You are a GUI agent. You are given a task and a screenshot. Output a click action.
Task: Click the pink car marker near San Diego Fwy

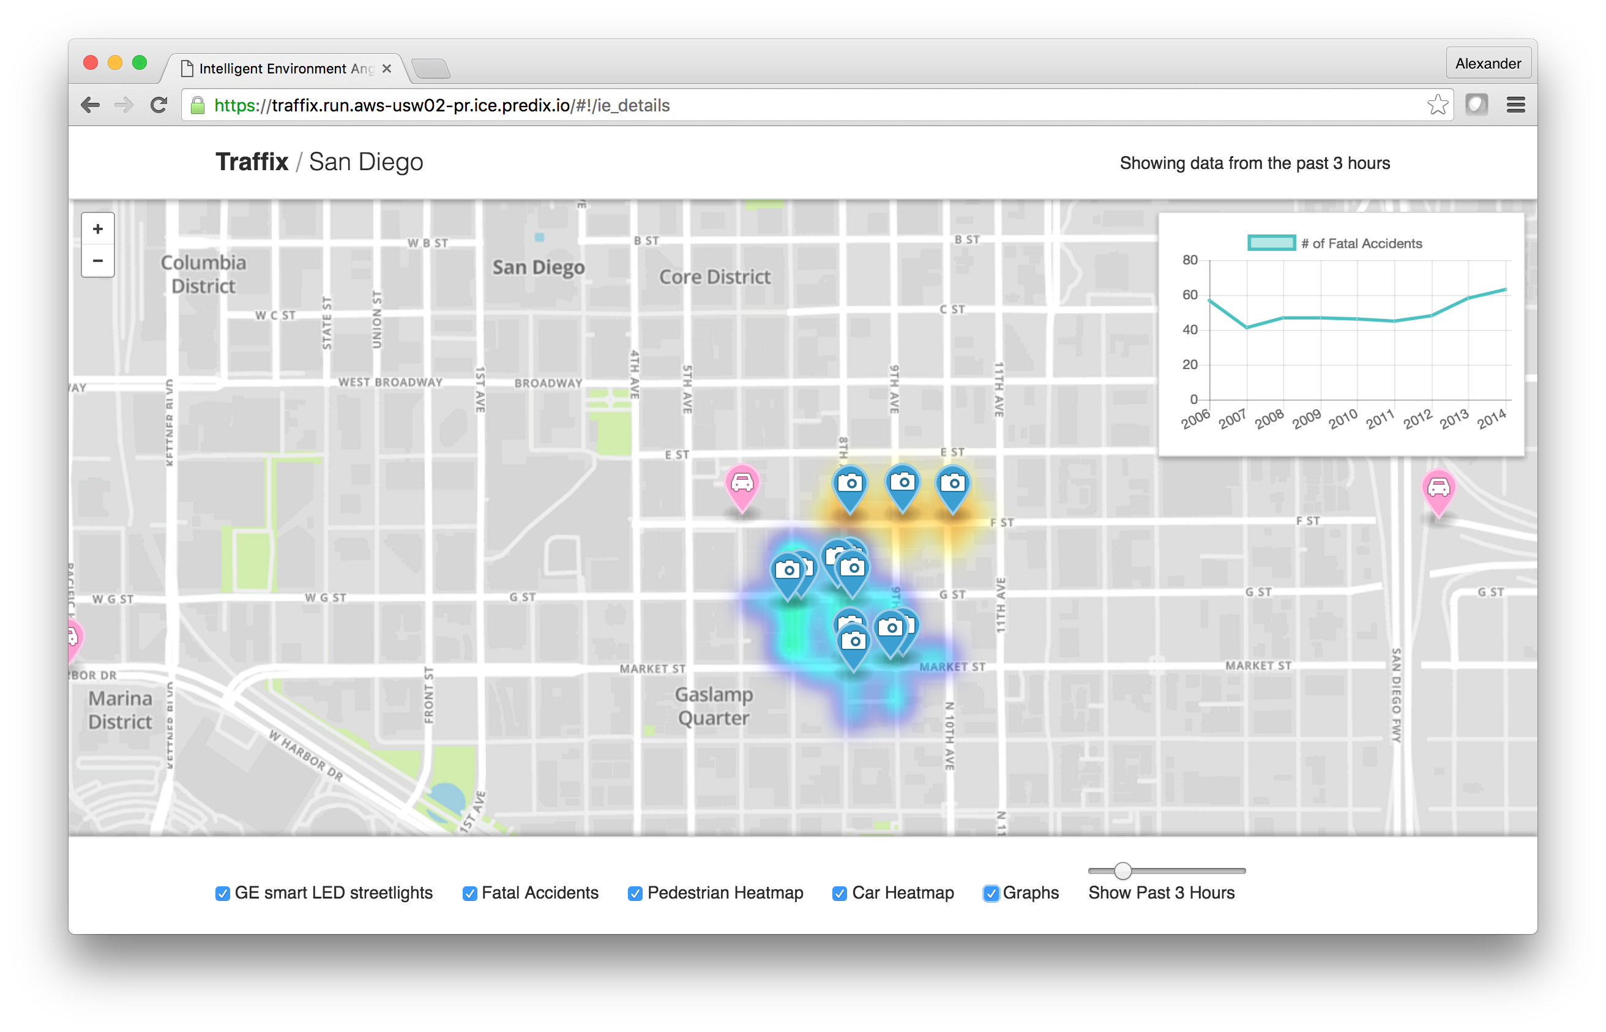pos(1438,488)
